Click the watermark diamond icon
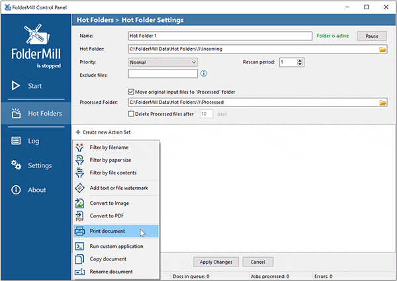 79,188
